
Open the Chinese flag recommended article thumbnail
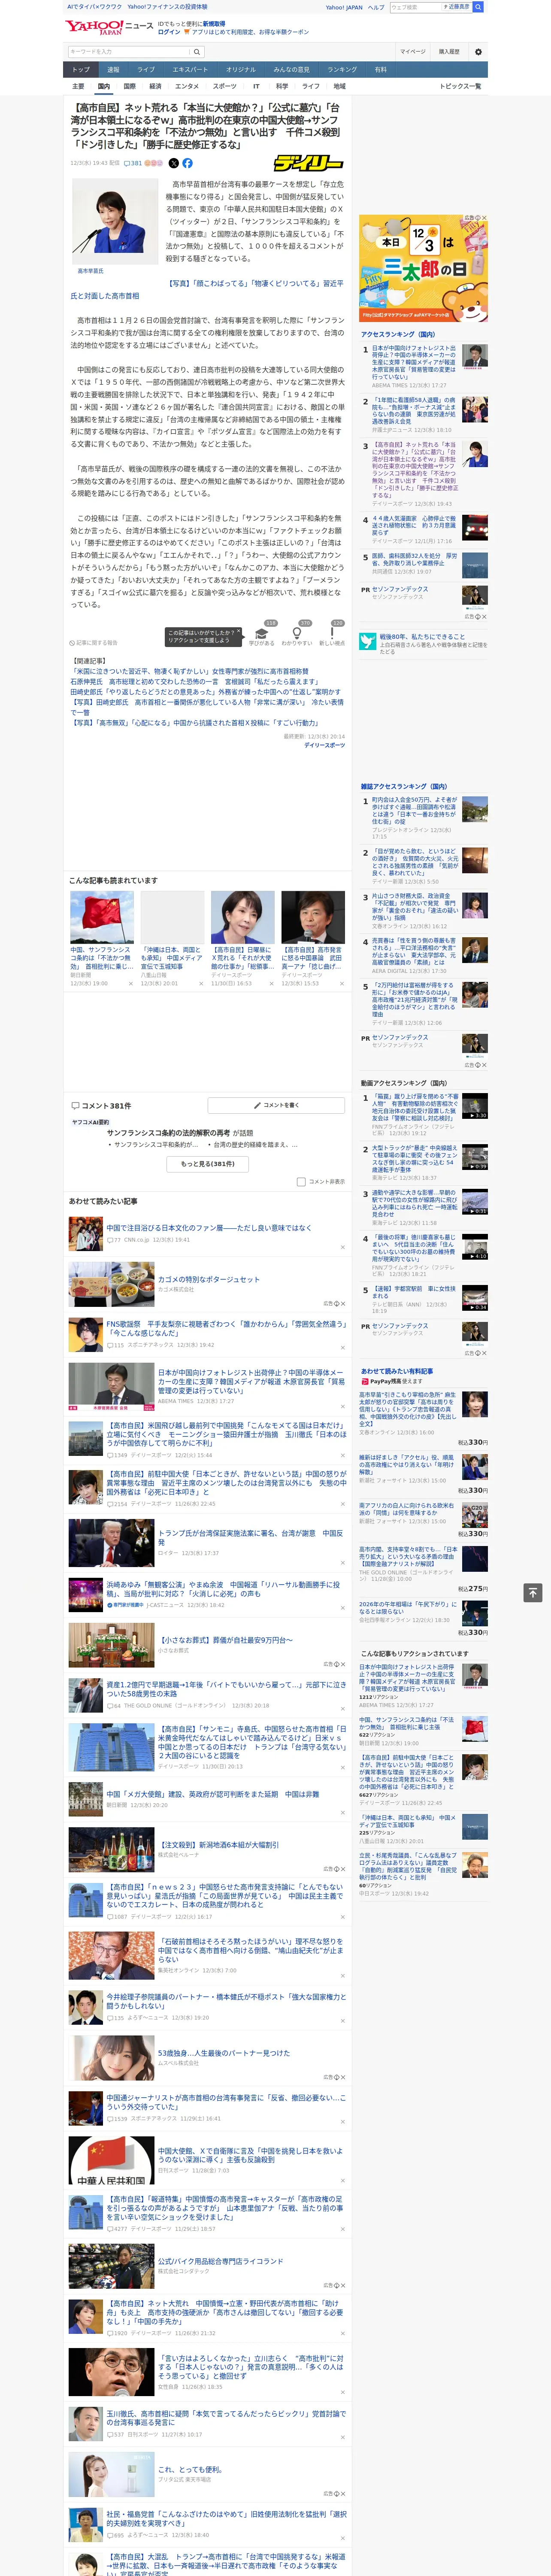click(102, 917)
